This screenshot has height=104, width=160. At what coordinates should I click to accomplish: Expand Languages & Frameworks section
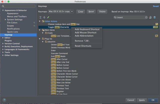point(3,50)
